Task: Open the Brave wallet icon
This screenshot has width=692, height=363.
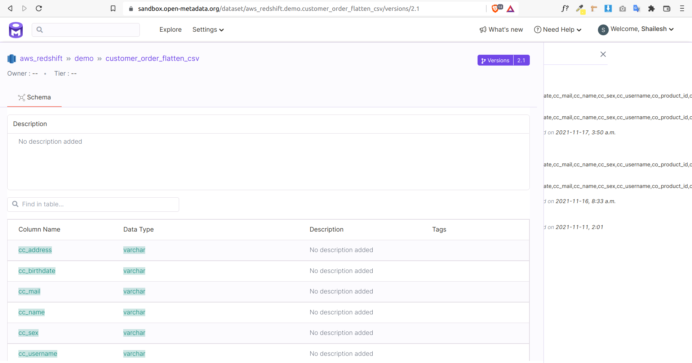Action: [667, 9]
